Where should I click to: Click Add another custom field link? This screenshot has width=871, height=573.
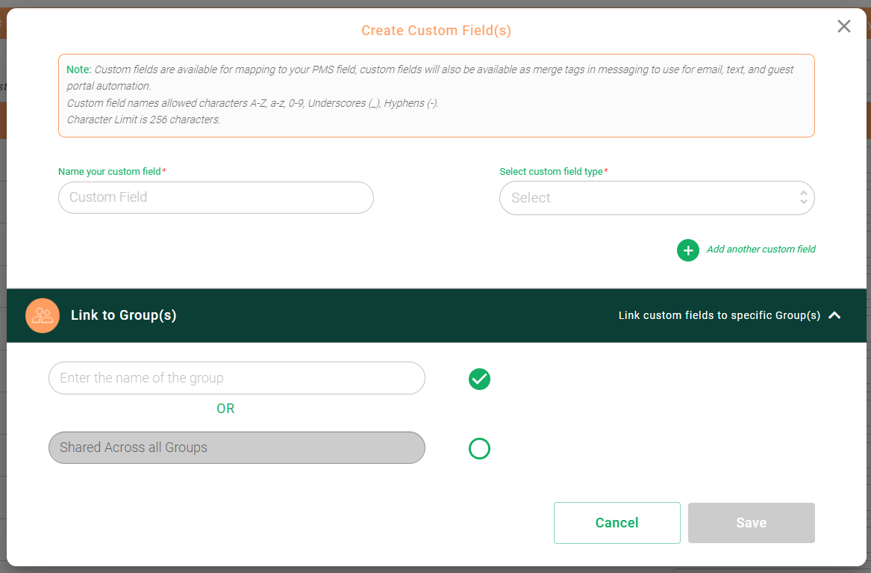pos(761,249)
